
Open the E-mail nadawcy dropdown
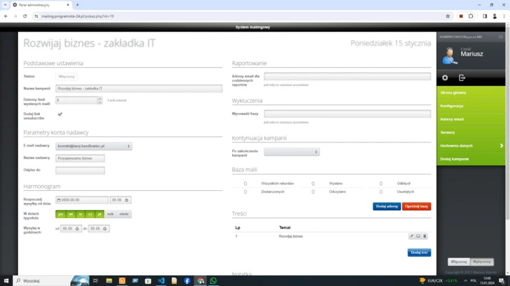coord(94,146)
